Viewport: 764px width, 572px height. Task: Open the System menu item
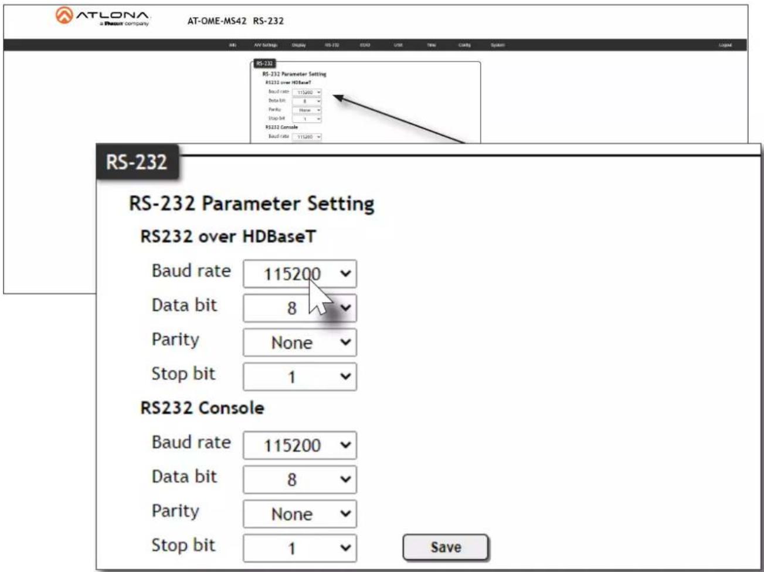(x=497, y=45)
